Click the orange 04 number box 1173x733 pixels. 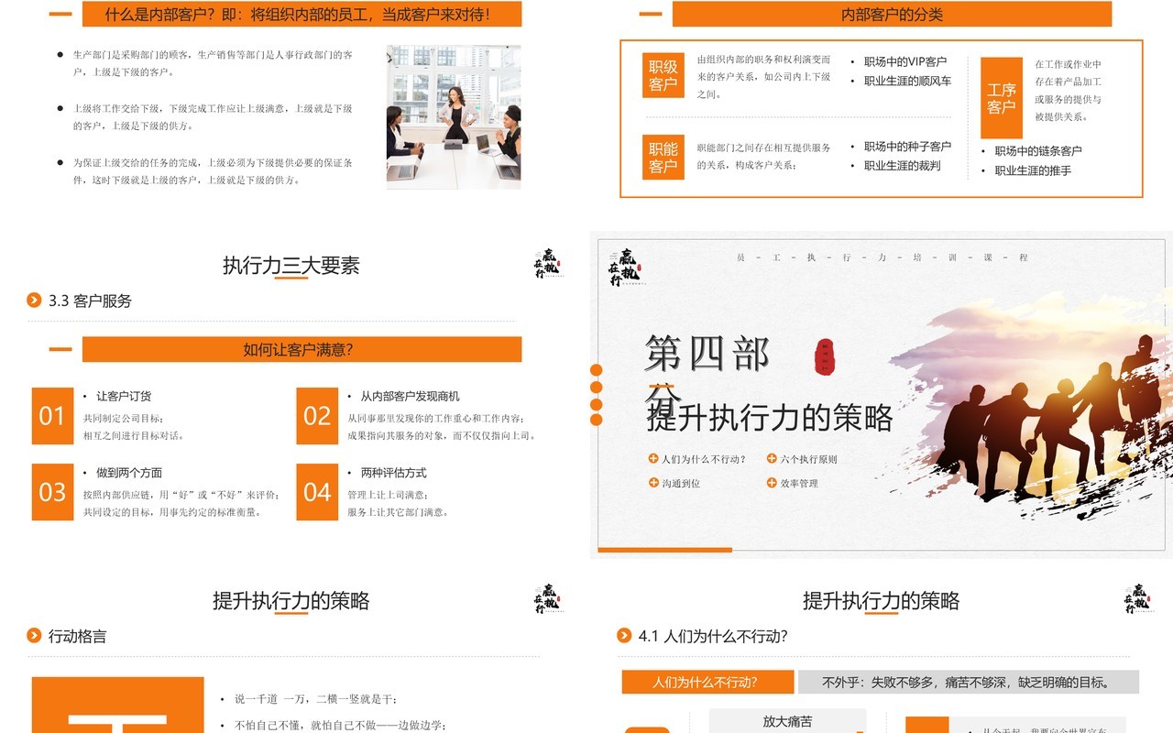[x=317, y=492]
